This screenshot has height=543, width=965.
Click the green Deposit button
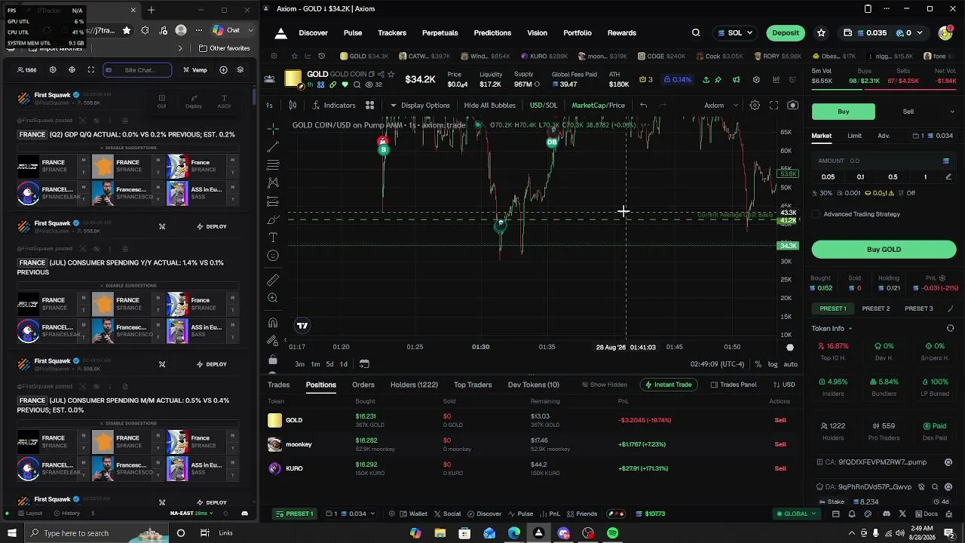[x=786, y=33]
